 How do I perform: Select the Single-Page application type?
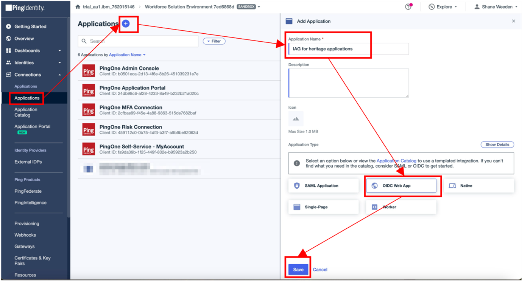[x=323, y=207]
